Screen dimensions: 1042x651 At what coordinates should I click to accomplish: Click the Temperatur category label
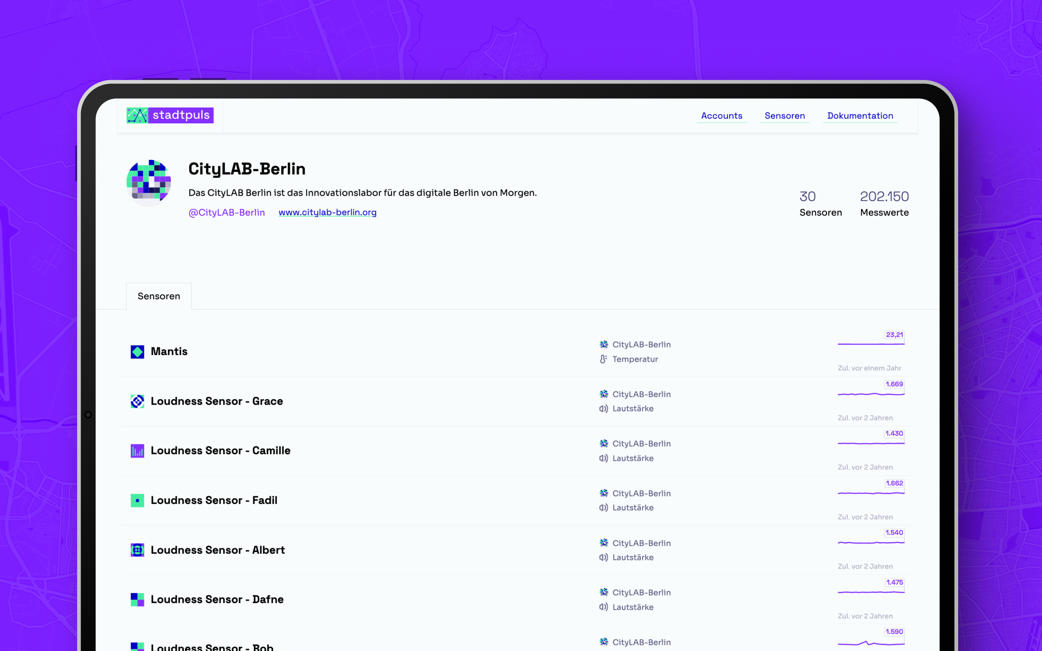point(635,359)
